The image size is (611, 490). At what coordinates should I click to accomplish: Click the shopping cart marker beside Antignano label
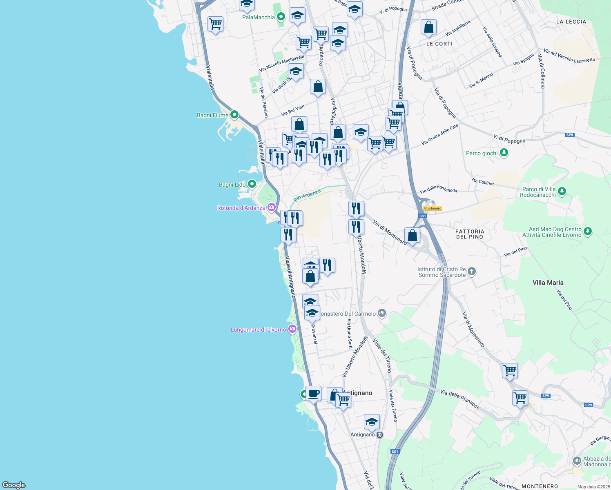tap(343, 401)
